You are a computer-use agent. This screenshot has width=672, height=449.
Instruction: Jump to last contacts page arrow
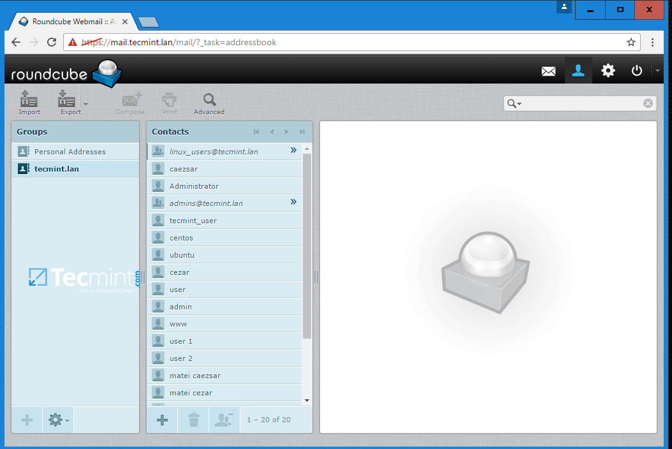pos(301,132)
